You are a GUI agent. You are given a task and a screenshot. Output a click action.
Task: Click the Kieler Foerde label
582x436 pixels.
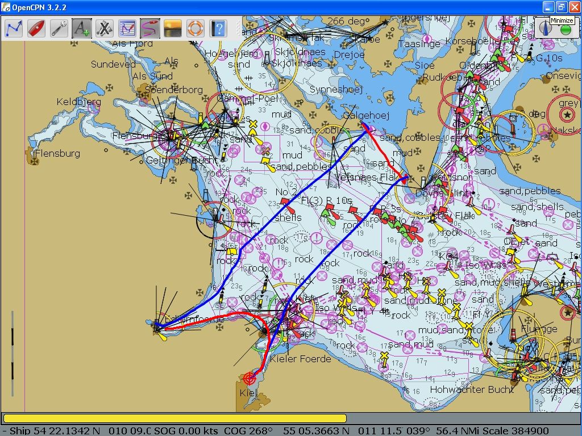click(300, 359)
